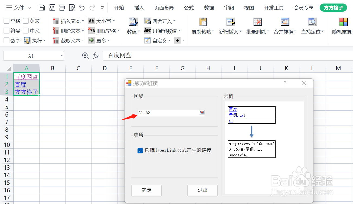Select column E header
This screenshot has width=353, height=204.
tap(130, 68)
